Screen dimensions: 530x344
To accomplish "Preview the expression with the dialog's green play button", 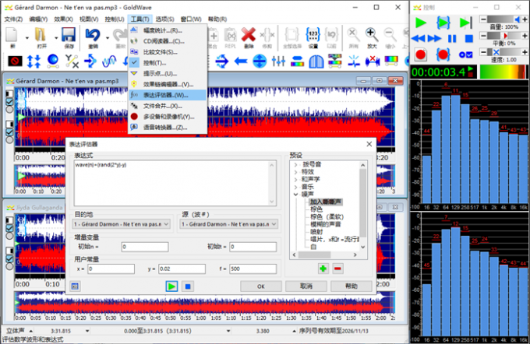I will 171,286.
